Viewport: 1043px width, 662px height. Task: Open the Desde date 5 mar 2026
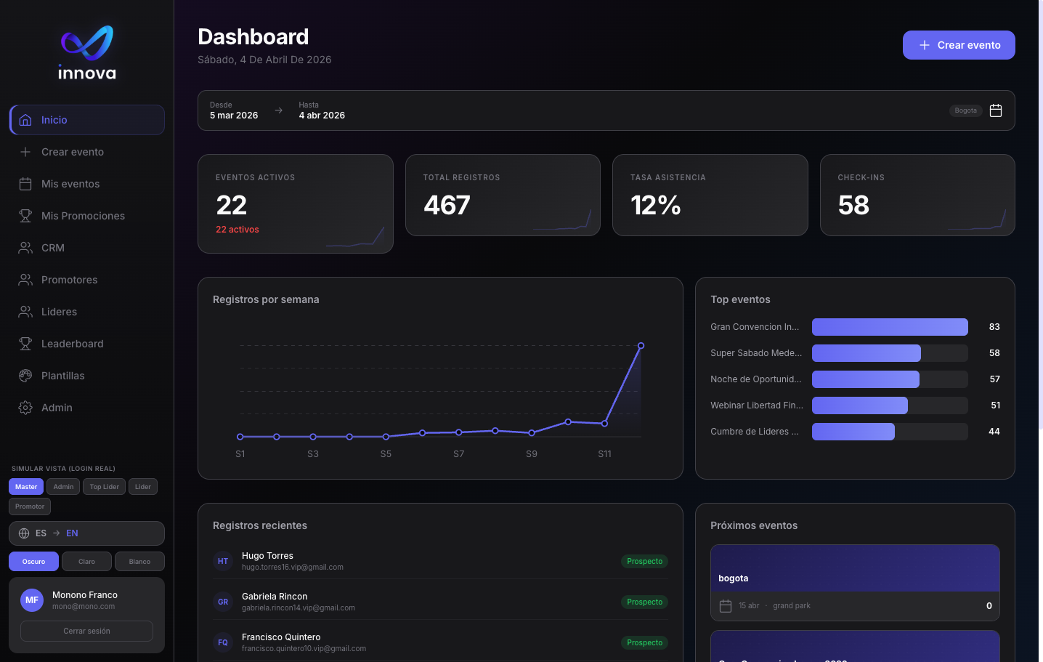pos(234,110)
